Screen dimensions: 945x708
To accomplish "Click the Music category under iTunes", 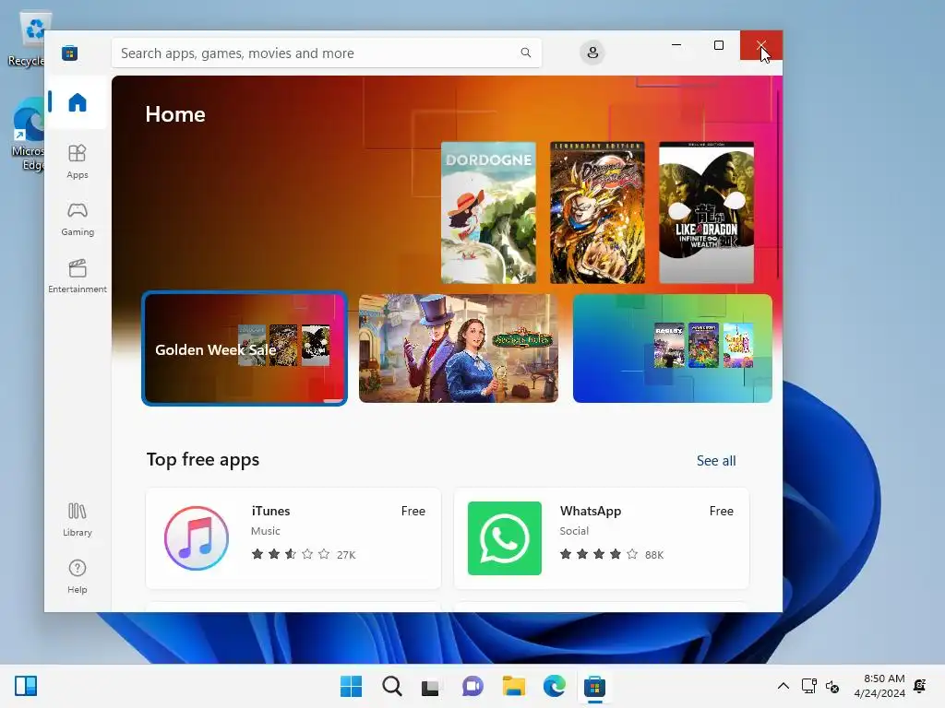I will [265, 531].
